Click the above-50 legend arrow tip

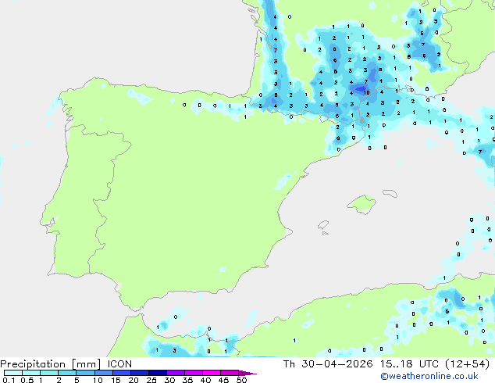(247, 373)
